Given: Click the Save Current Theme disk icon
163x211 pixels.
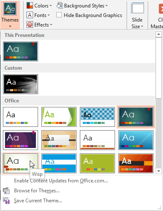Looking at the screenshot, I should (x=6, y=201).
